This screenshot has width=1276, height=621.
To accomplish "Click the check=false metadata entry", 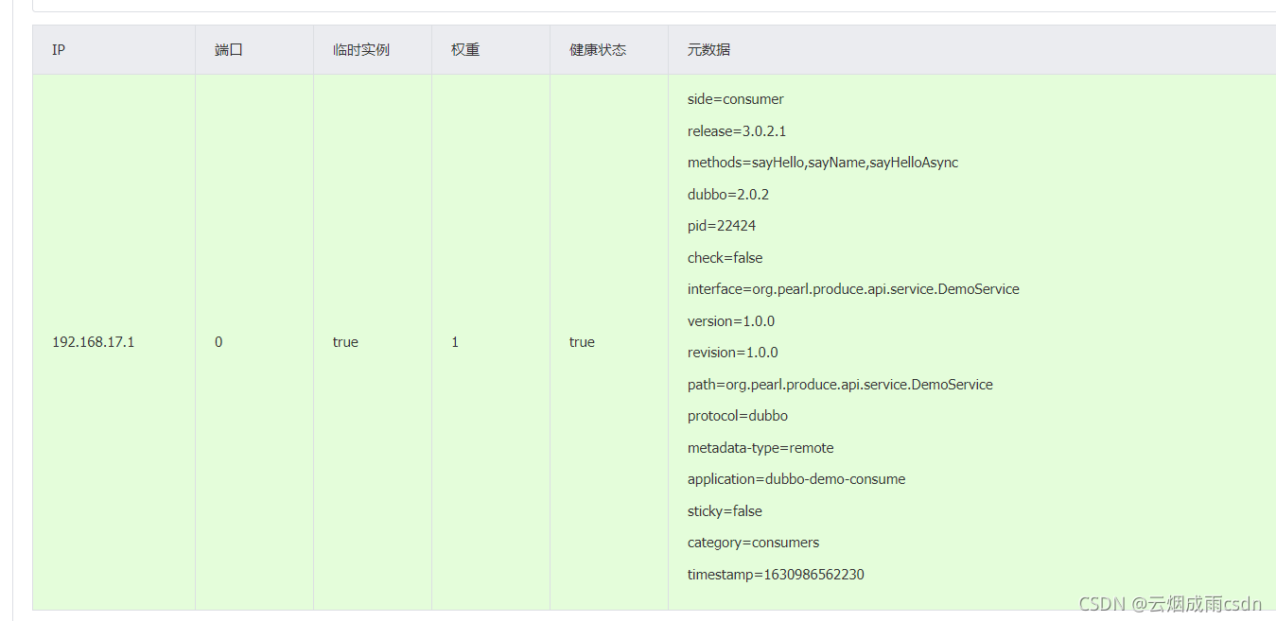I will pos(725,258).
